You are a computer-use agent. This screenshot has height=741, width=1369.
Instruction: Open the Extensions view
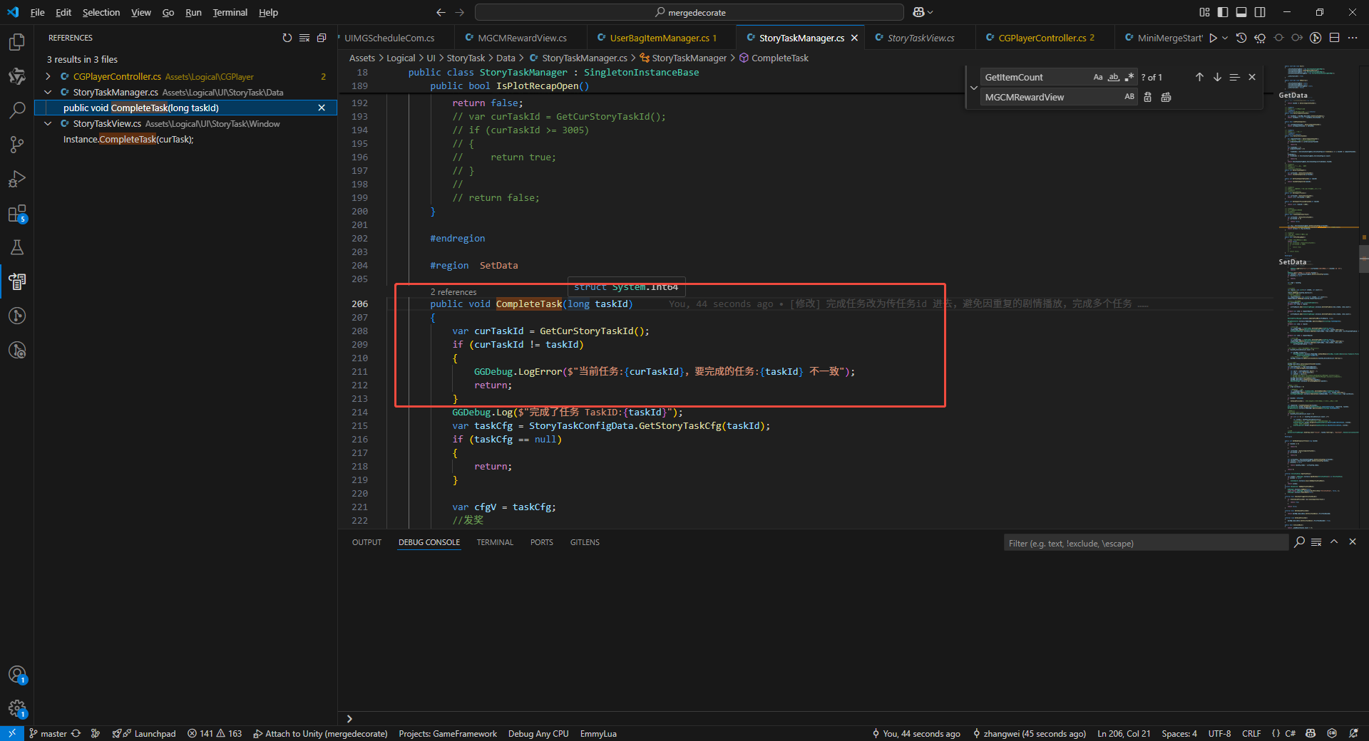click(x=17, y=214)
